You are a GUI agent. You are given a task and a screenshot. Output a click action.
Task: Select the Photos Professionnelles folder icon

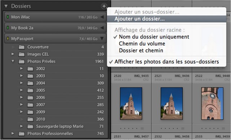[x=22, y=134]
